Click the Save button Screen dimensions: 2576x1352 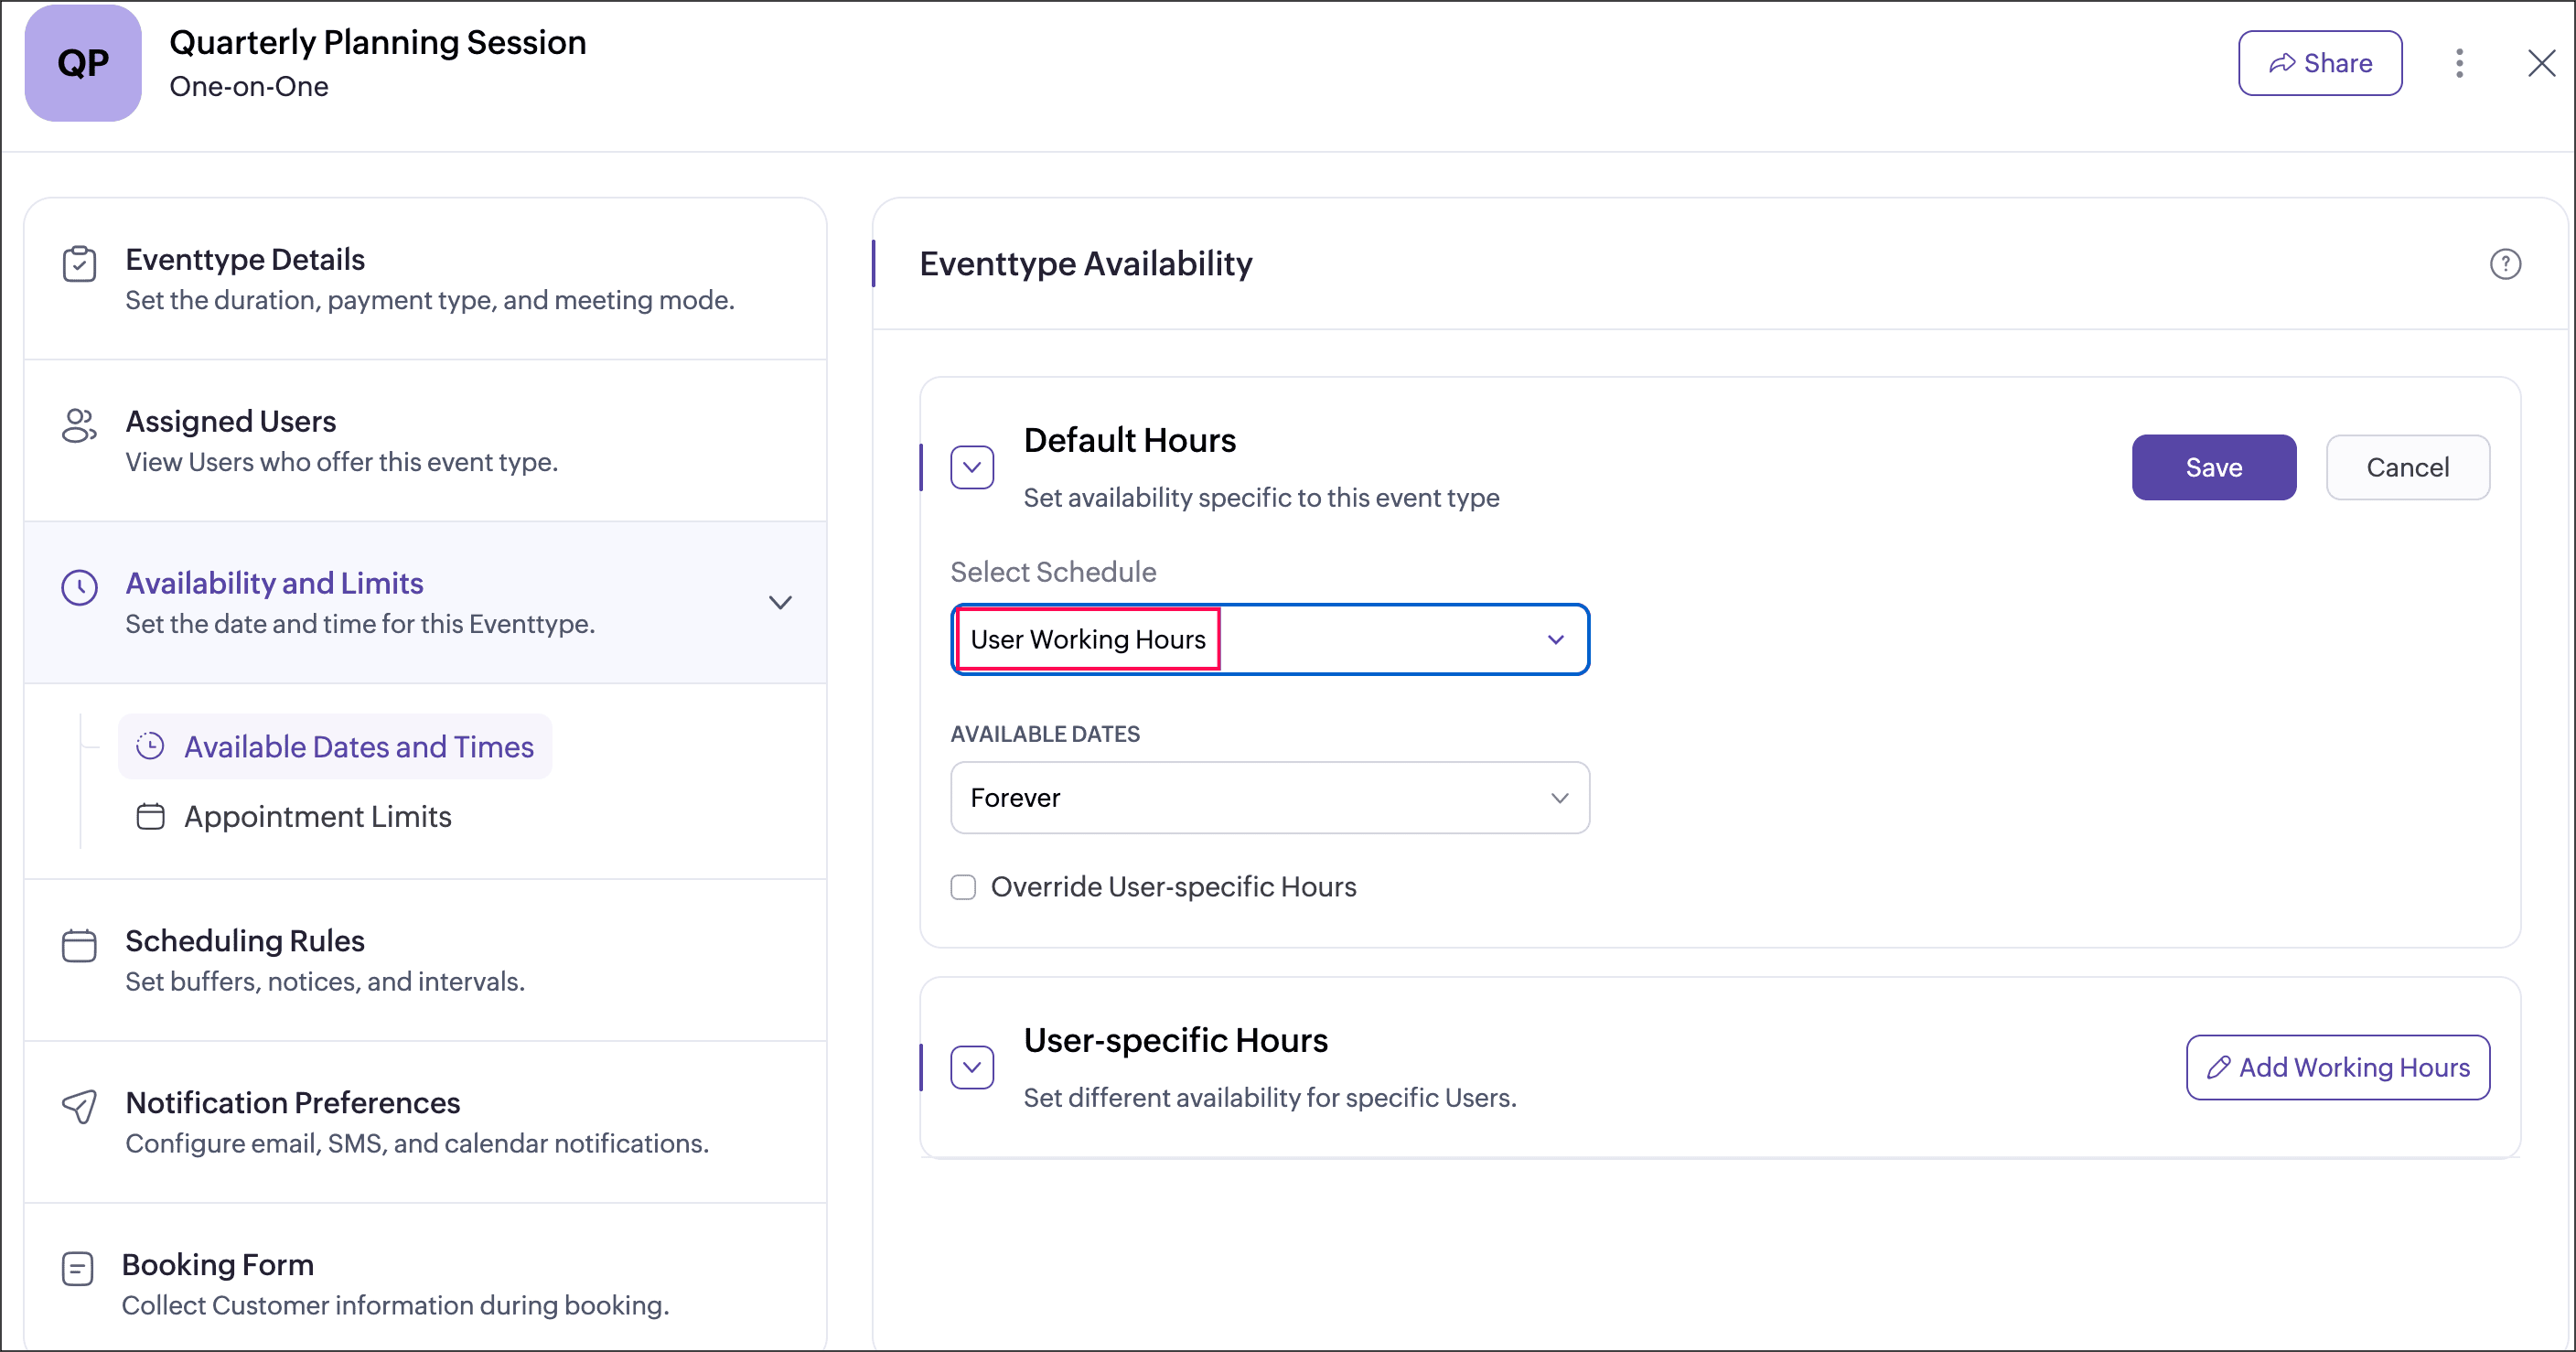pyautogui.click(x=2213, y=467)
